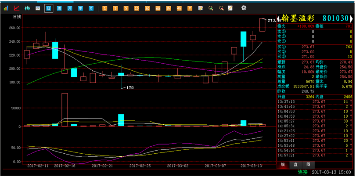Select the 13:37:13 trade row

coord(315,101)
